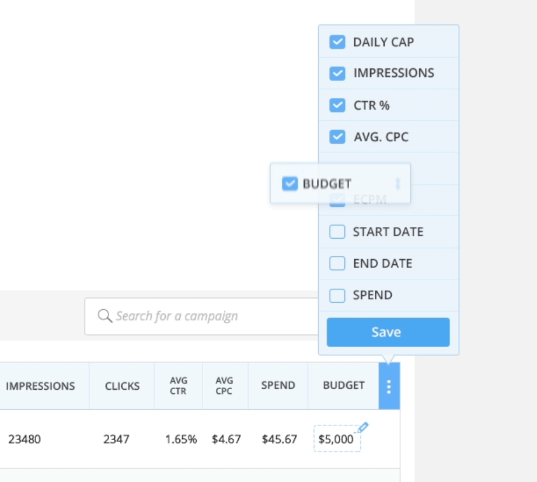Select the $45.67 spend value

pyautogui.click(x=280, y=439)
